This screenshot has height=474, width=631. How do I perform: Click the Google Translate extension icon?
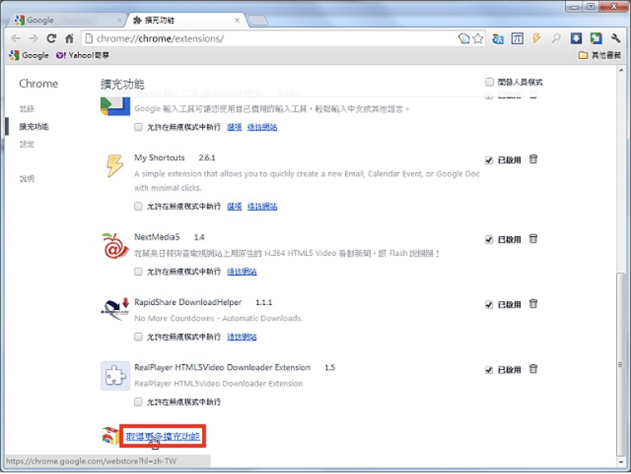pos(498,39)
